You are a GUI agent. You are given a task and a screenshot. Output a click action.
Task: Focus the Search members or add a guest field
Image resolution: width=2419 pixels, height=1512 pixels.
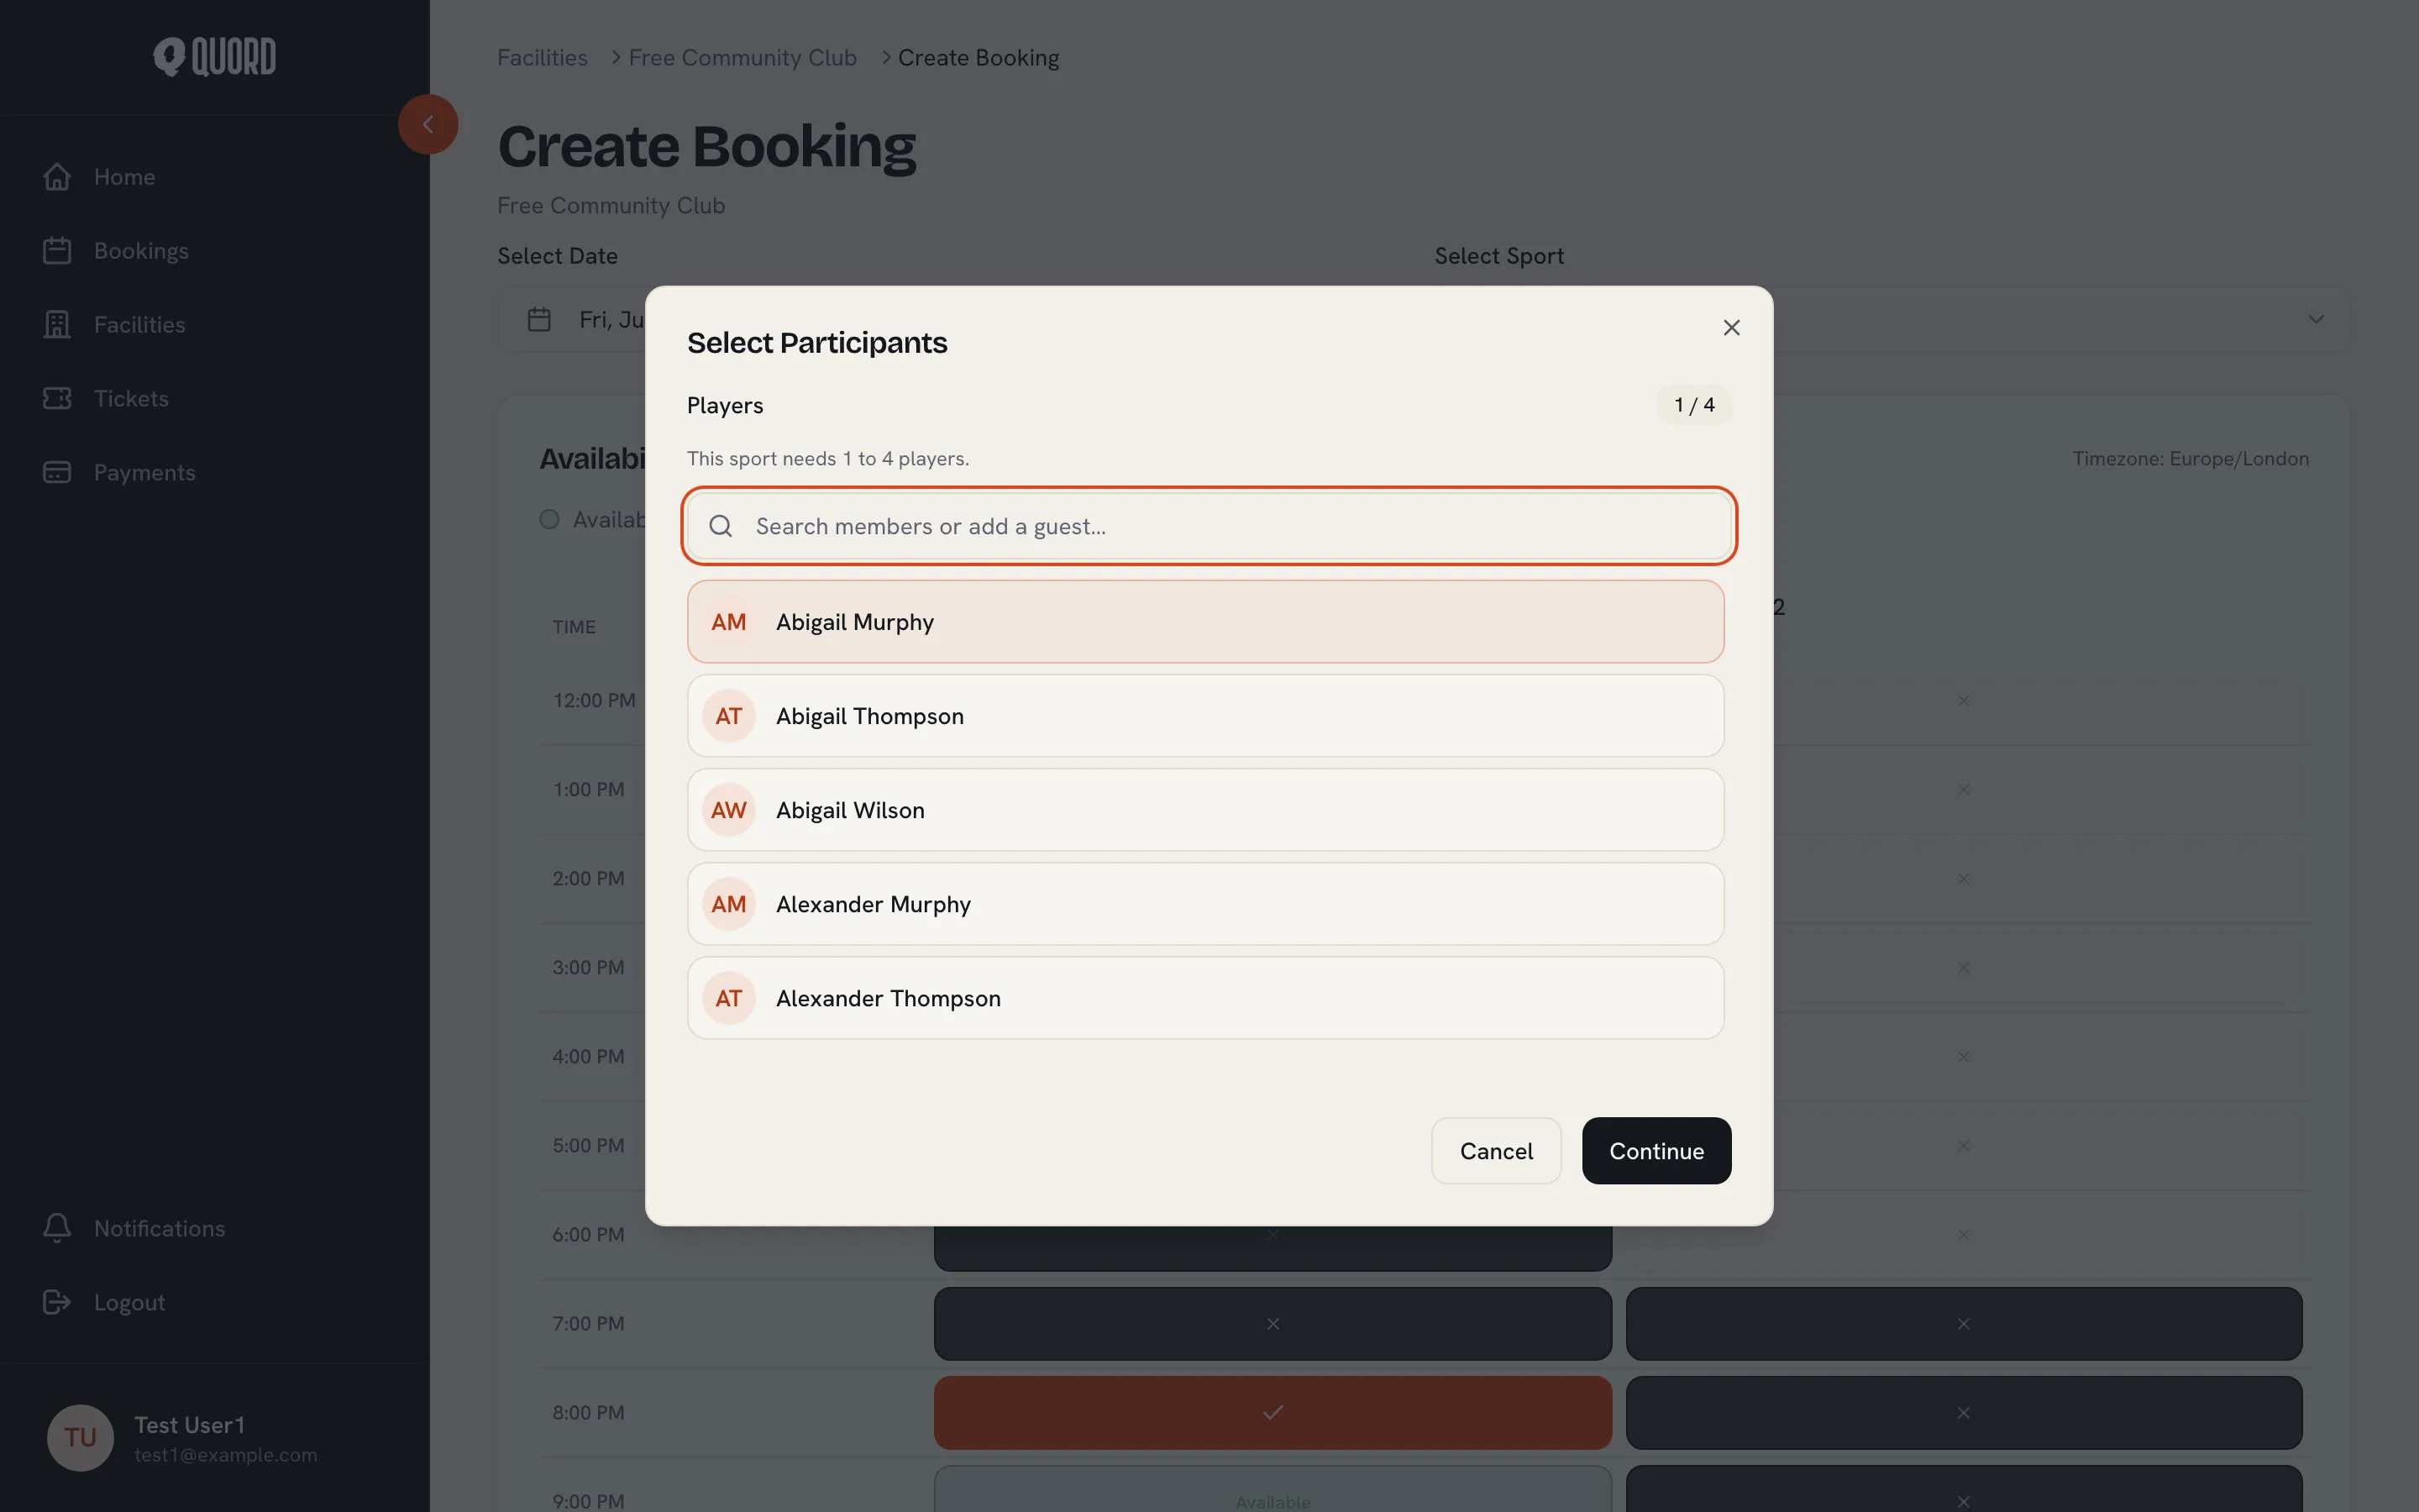tap(1209, 526)
